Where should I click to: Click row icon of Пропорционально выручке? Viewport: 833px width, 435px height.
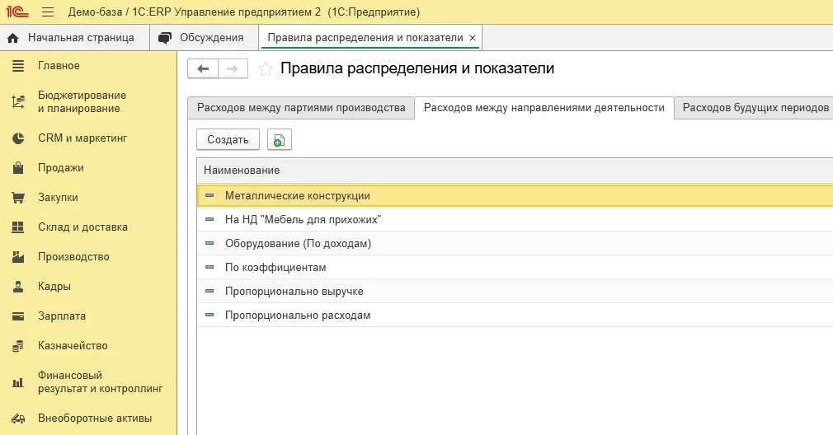pos(209,292)
